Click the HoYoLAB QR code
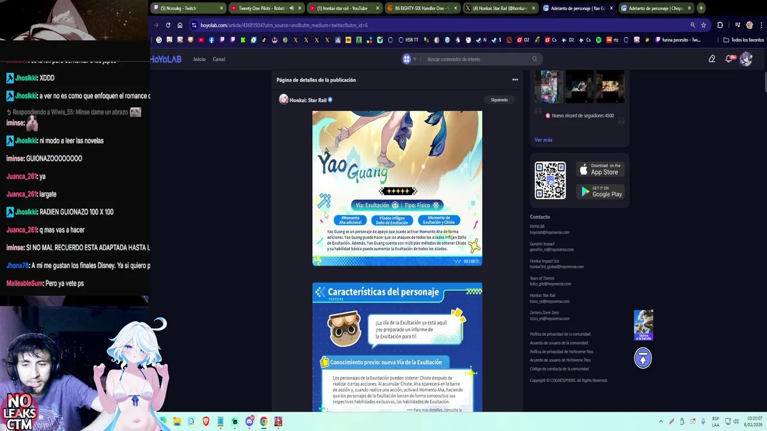The width and height of the screenshot is (767, 431). pyautogui.click(x=550, y=180)
